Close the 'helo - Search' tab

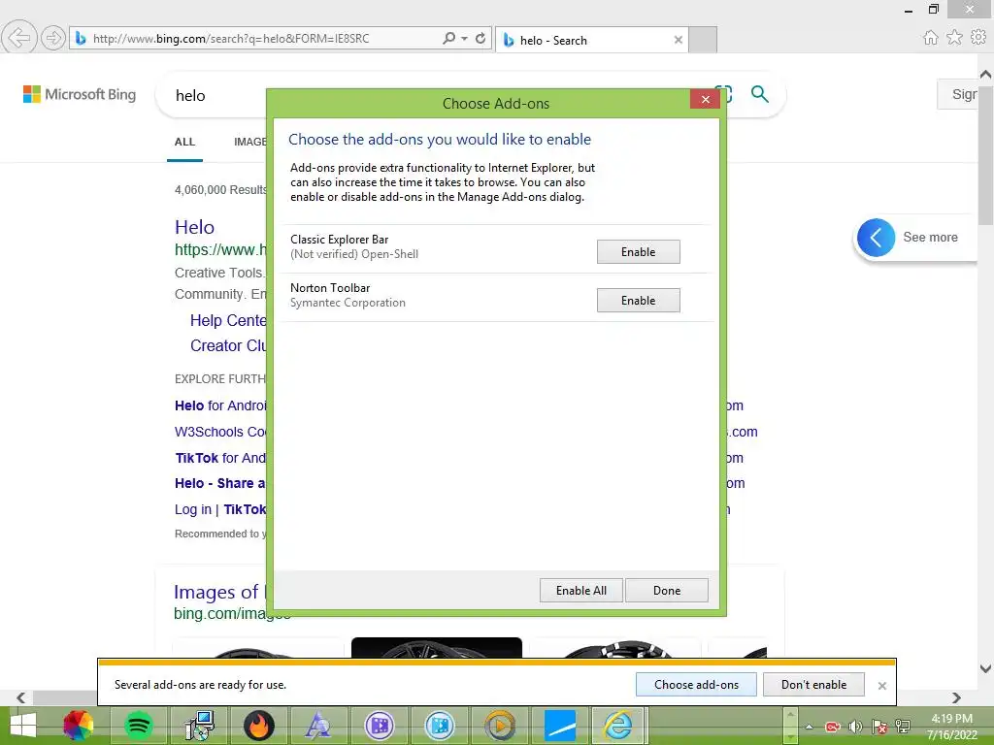pos(679,40)
